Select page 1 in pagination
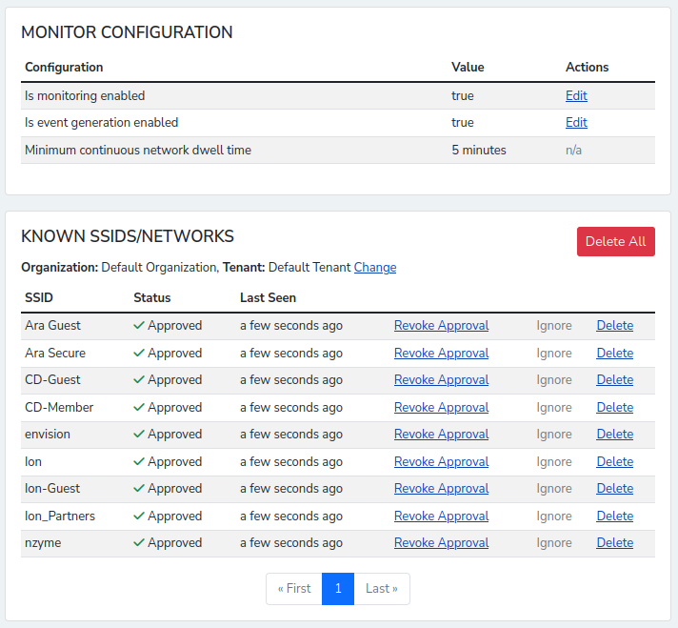This screenshot has width=678, height=628. [x=338, y=589]
